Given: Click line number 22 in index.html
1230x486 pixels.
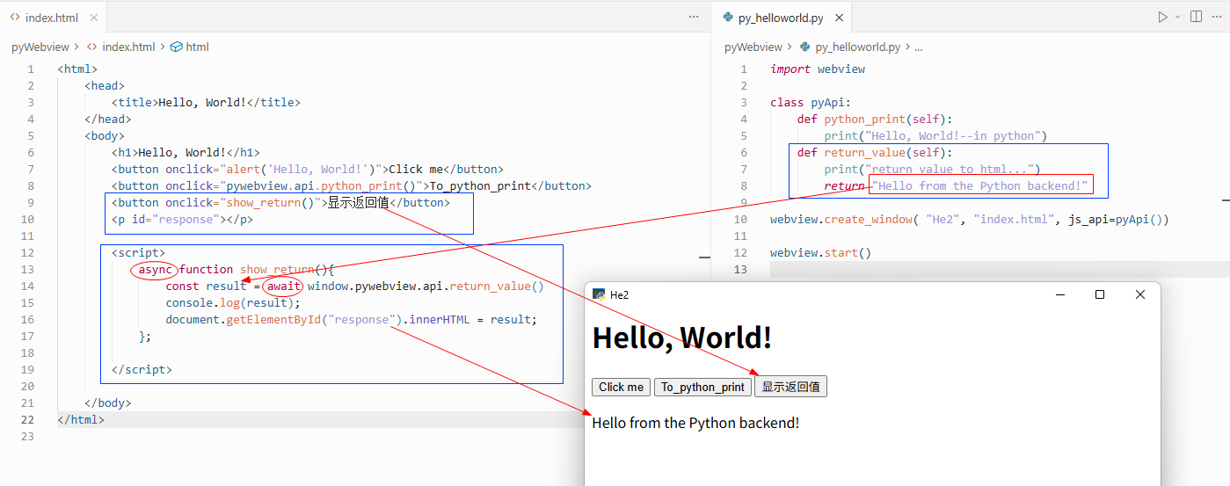Looking at the screenshot, I should click(x=29, y=419).
